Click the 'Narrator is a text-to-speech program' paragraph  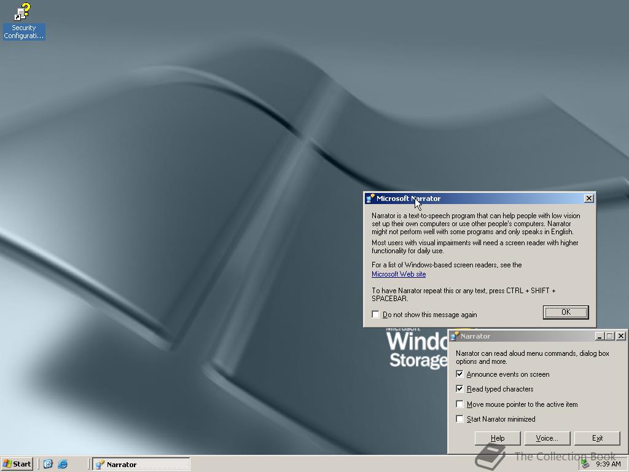[476, 224]
